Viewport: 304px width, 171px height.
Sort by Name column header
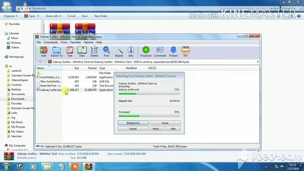point(49,68)
